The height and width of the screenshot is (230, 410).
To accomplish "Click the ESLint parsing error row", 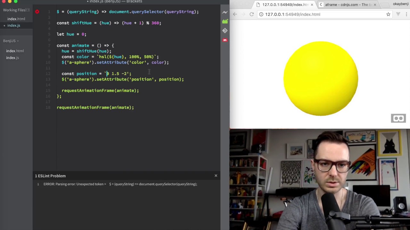I will pyautogui.click(x=126, y=184).
